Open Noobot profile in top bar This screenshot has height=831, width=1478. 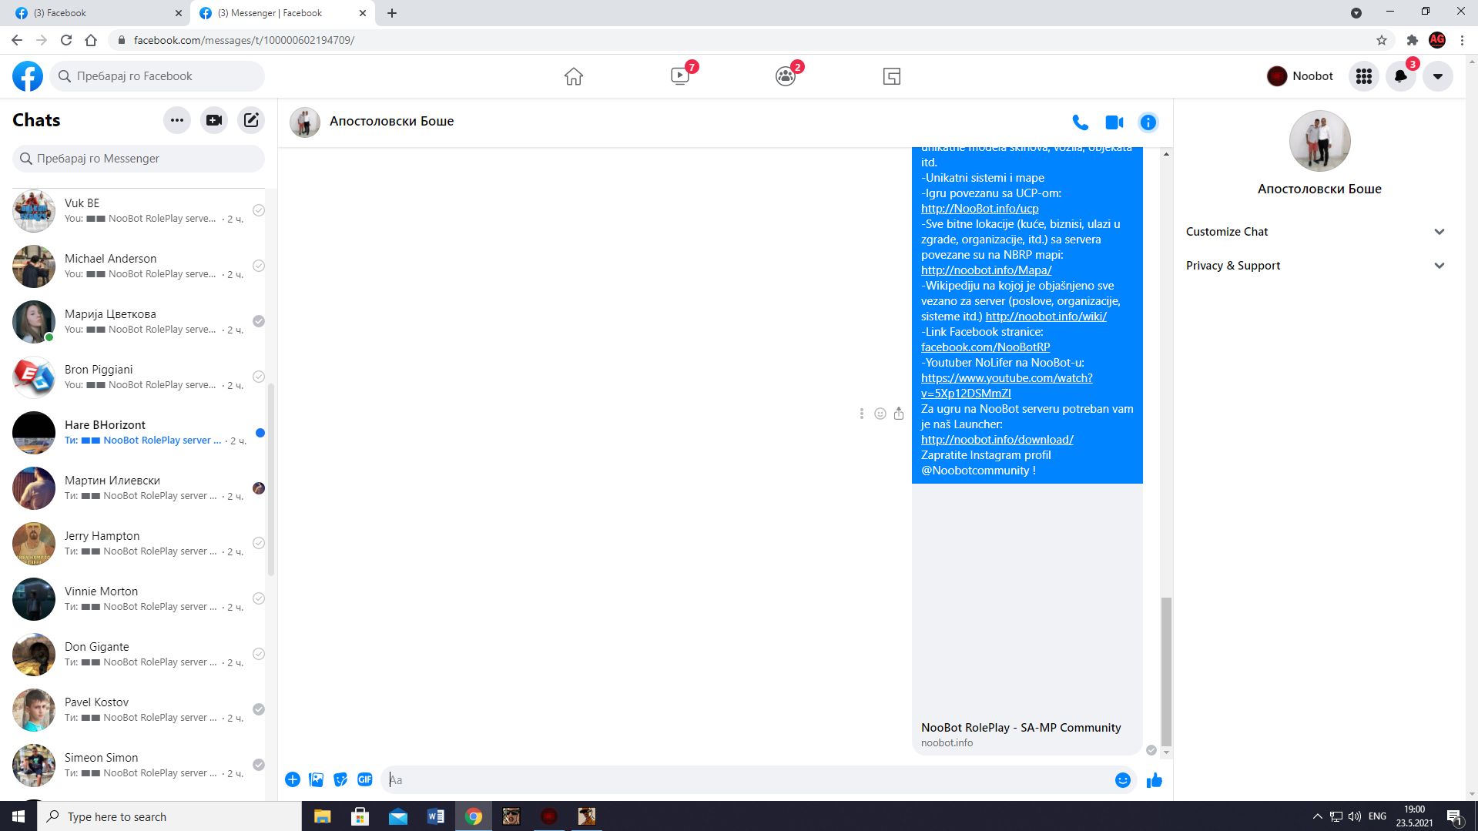(x=1301, y=76)
